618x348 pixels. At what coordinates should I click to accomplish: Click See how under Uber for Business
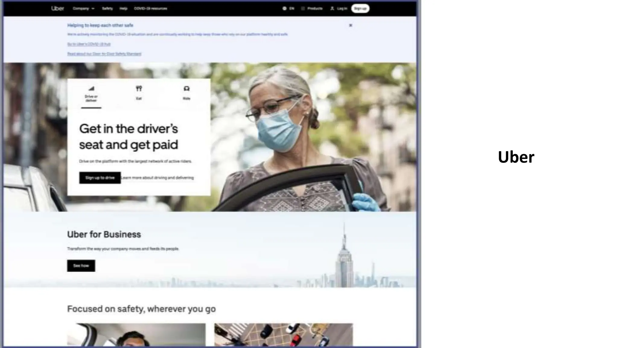click(81, 266)
